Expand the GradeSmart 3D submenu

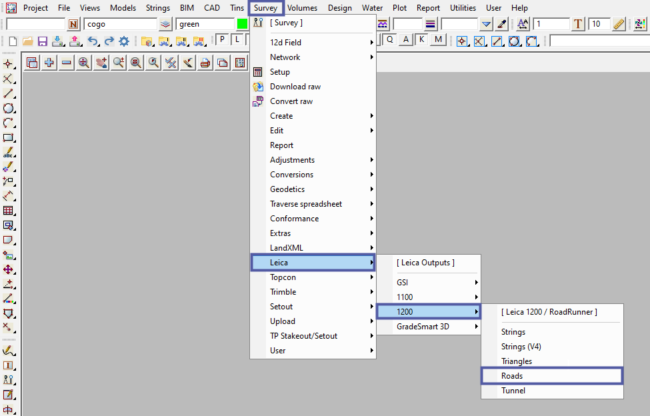click(x=428, y=327)
